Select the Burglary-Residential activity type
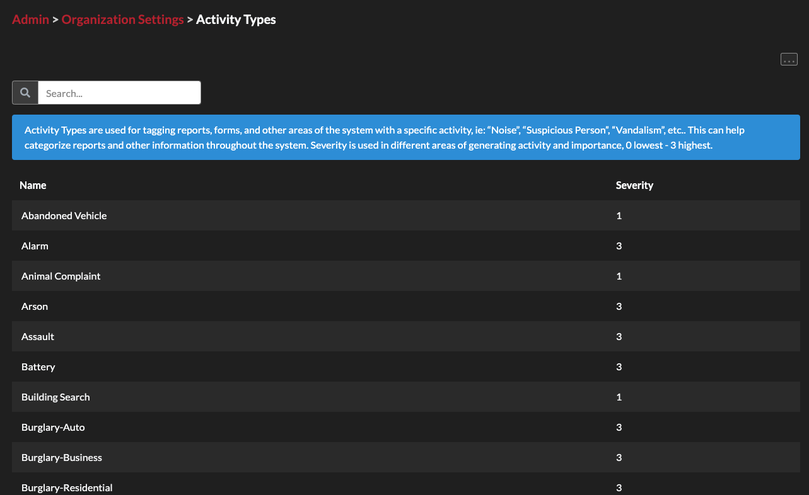Screen dimensions: 809x495 pyautogui.click(x=67, y=487)
